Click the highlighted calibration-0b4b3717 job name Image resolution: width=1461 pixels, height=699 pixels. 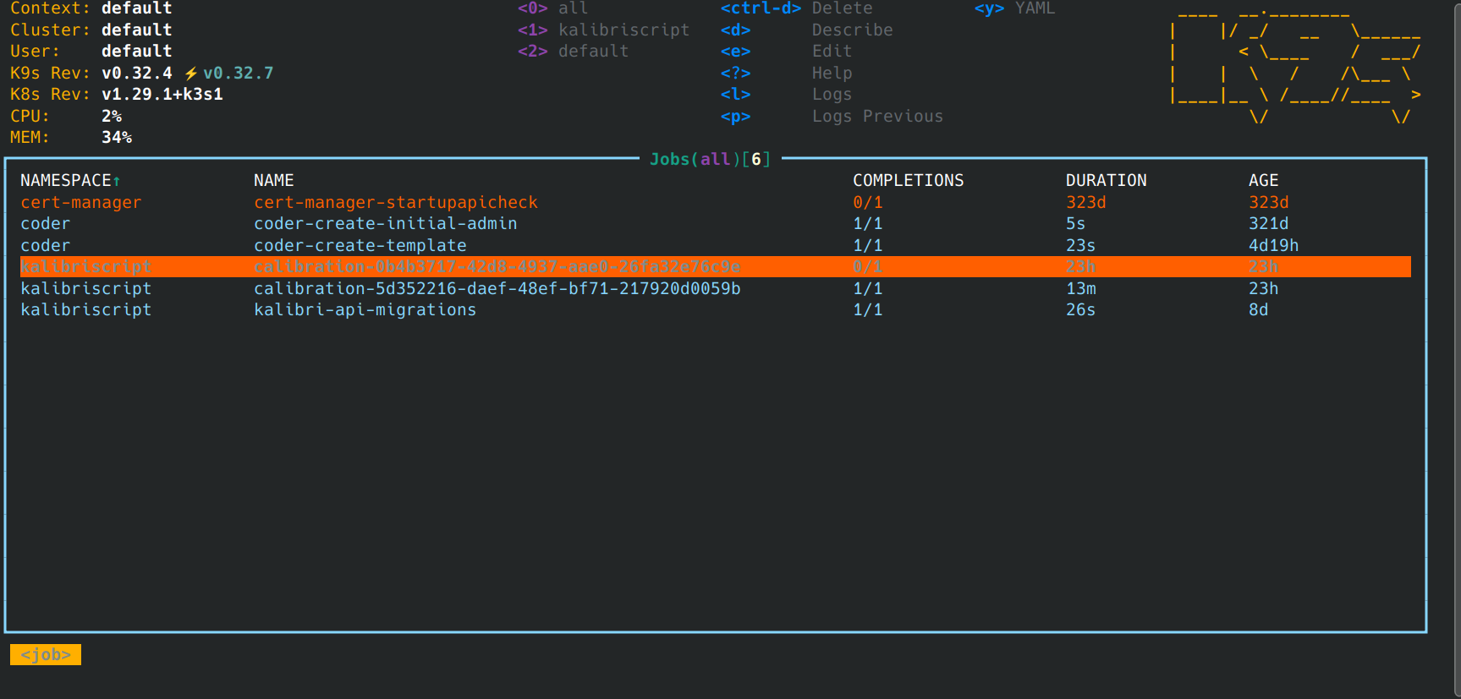point(497,267)
